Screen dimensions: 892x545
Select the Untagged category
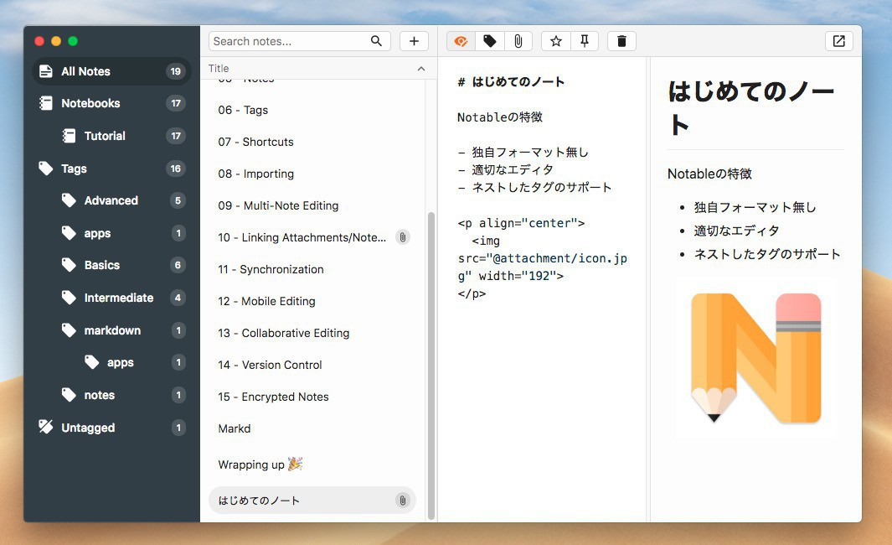(88, 428)
